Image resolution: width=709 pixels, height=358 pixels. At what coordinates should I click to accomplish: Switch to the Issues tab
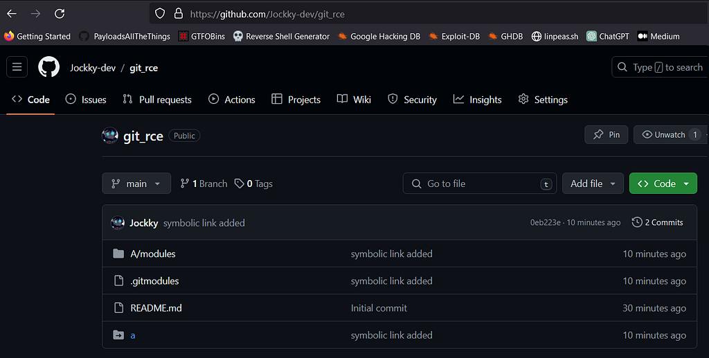tap(86, 100)
